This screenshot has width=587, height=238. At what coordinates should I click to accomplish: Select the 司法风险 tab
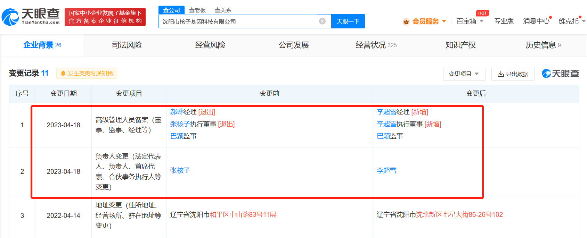[x=127, y=45]
